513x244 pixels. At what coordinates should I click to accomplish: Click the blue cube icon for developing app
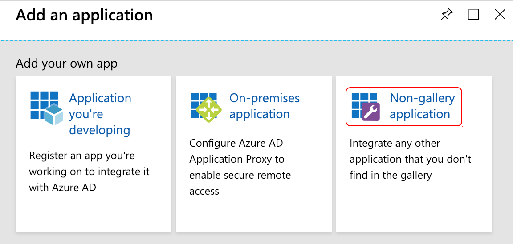(53, 114)
